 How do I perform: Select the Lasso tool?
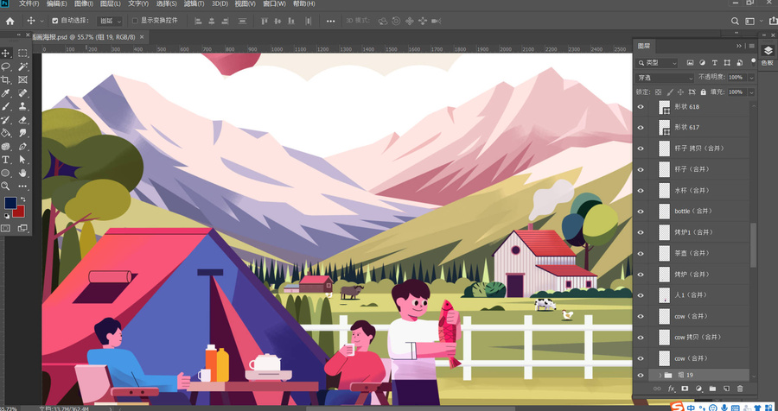click(6, 66)
